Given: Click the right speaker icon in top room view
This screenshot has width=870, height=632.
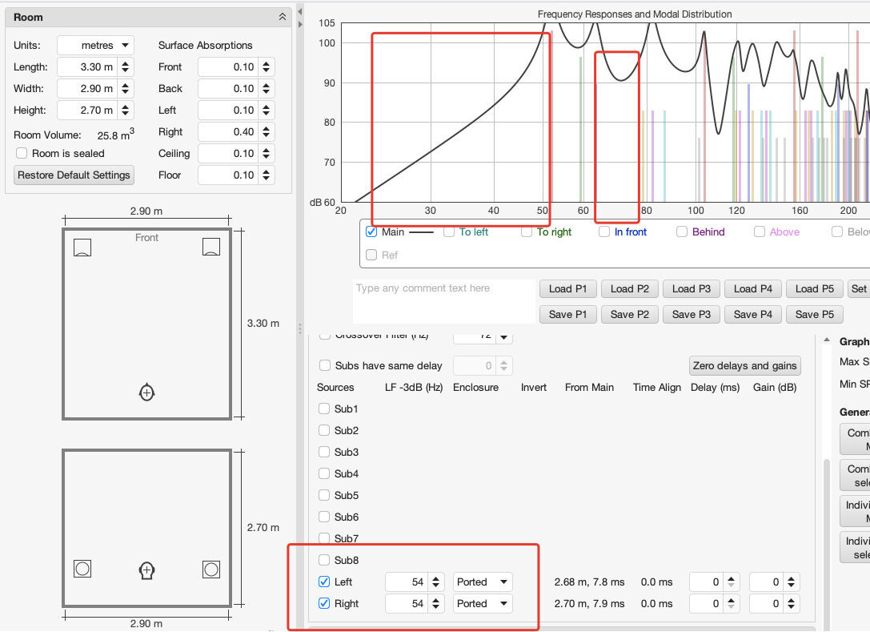Looking at the screenshot, I should (211, 248).
